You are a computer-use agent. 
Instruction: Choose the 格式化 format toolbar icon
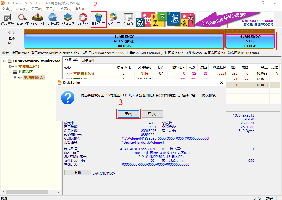tap(83, 20)
